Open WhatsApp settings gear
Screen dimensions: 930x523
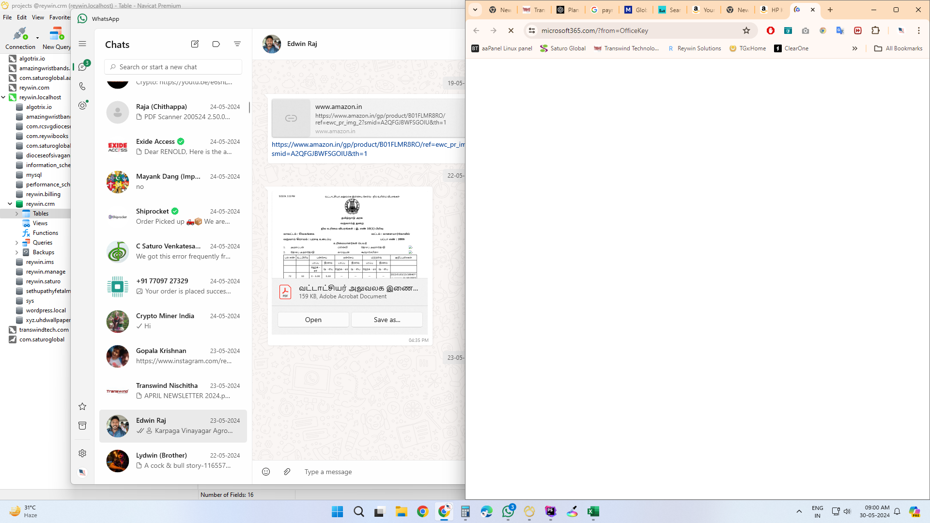point(82,453)
